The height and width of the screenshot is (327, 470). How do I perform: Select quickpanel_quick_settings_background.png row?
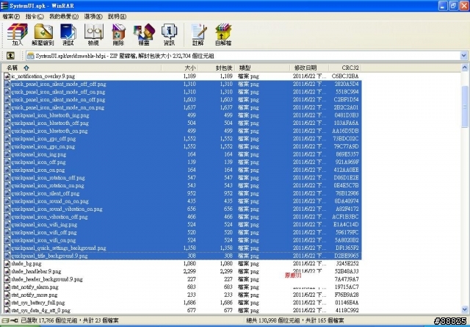[x=183, y=248]
